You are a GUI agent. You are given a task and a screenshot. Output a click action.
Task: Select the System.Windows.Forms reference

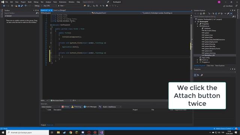coord(212,49)
